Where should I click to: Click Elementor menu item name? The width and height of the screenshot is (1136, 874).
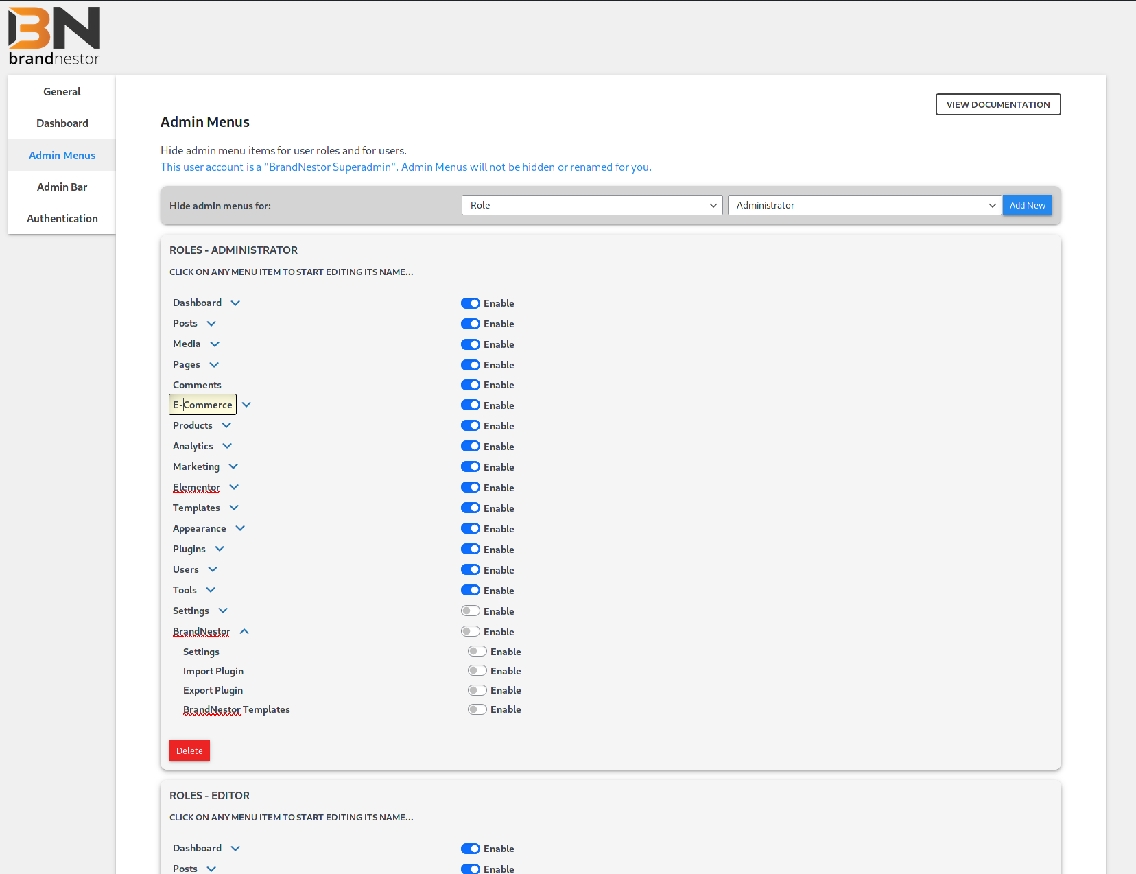coord(196,487)
